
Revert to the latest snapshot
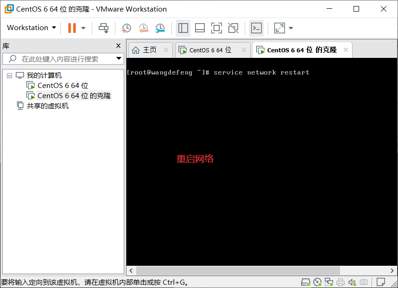(x=143, y=28)
